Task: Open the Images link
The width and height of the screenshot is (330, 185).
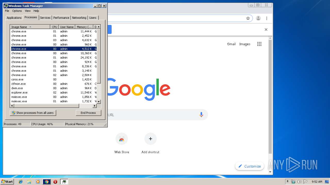Action: pos(245,44)
